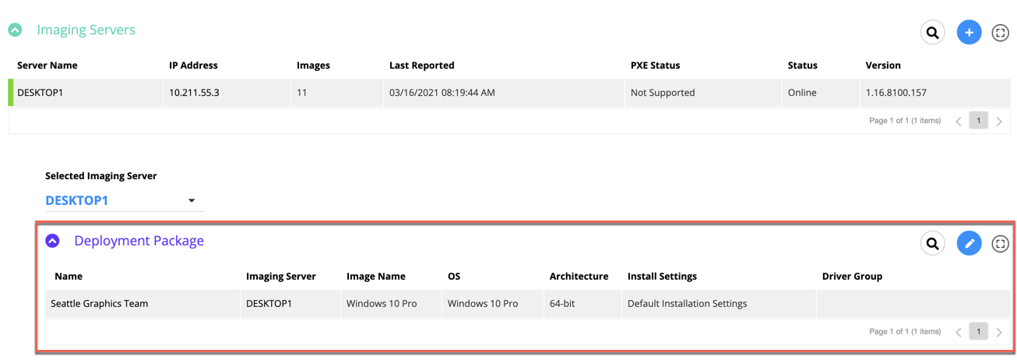Sort by Server Name column header
The image size is (1017, 360).
click(x=48, y=65)
